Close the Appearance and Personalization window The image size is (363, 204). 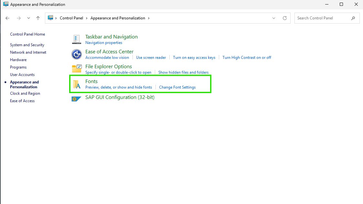[356, 5]
